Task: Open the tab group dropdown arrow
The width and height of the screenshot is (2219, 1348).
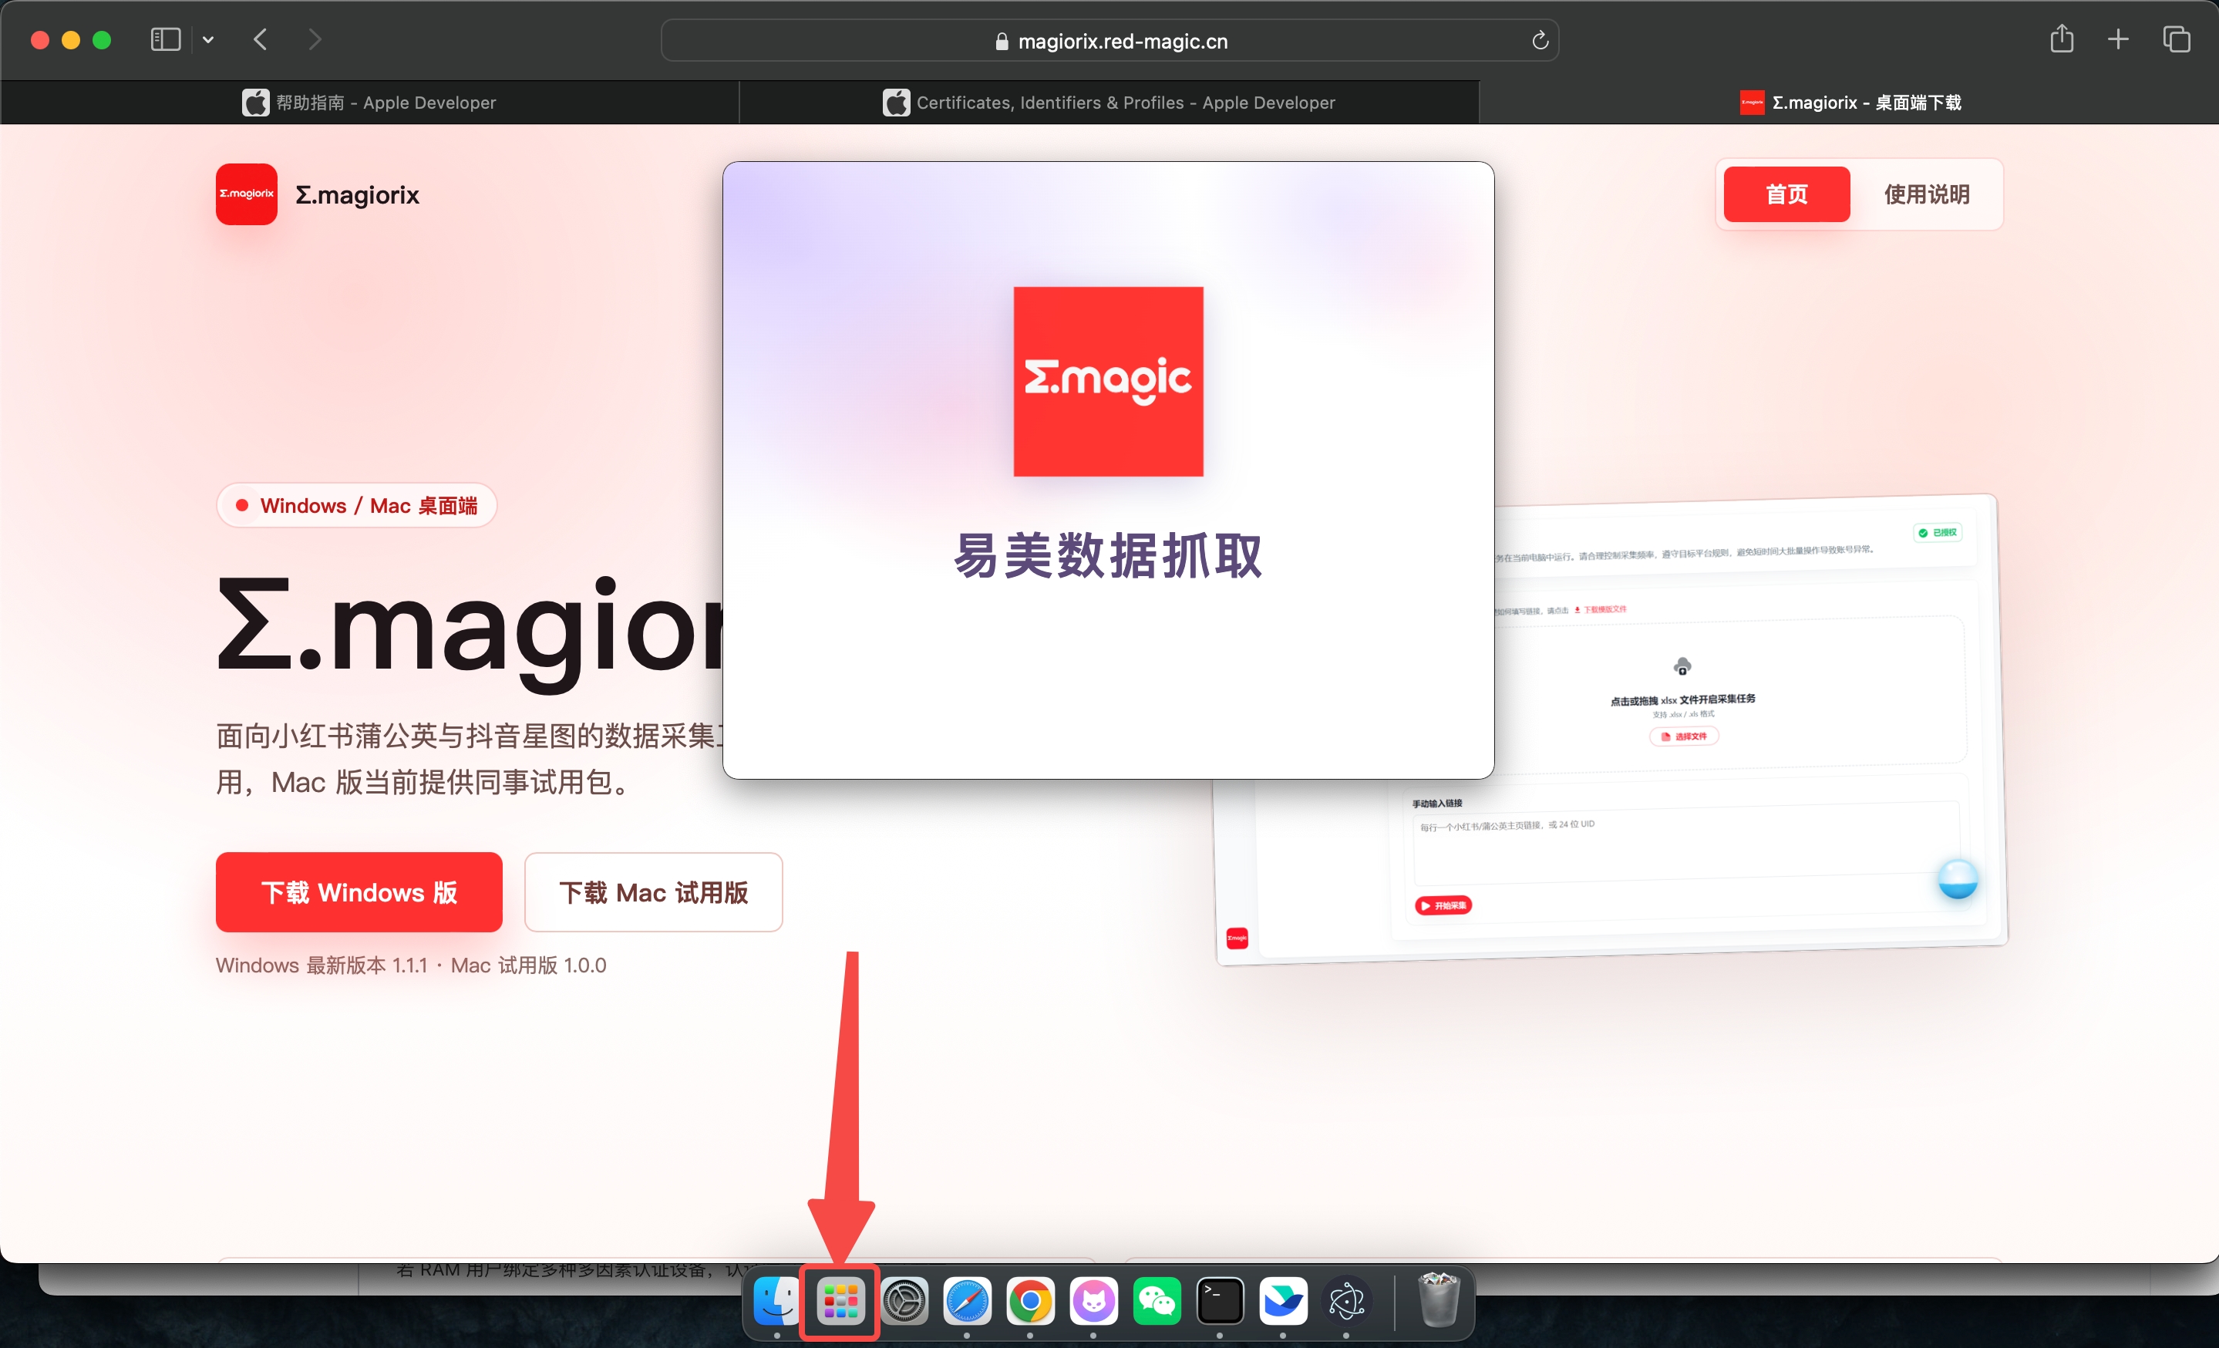Action: (208, 39)
